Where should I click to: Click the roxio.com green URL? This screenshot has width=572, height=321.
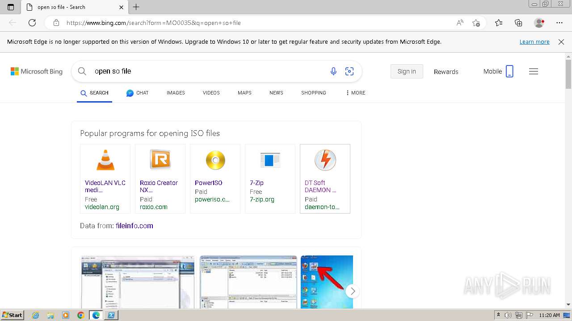tap(154, 207)
